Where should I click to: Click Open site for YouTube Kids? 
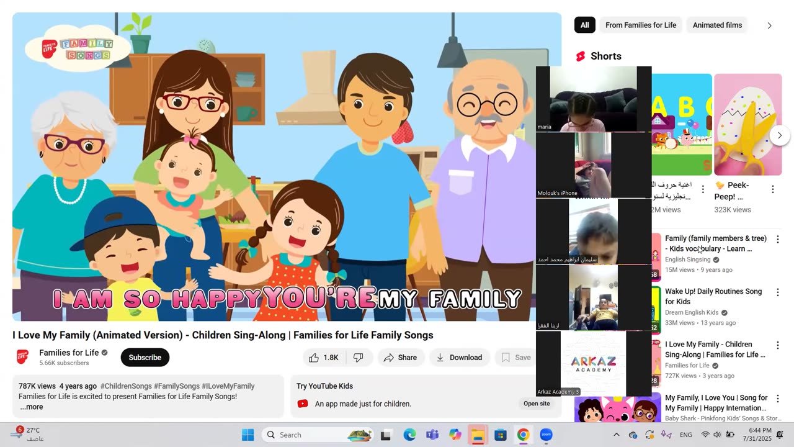click(x=537, y=404)
